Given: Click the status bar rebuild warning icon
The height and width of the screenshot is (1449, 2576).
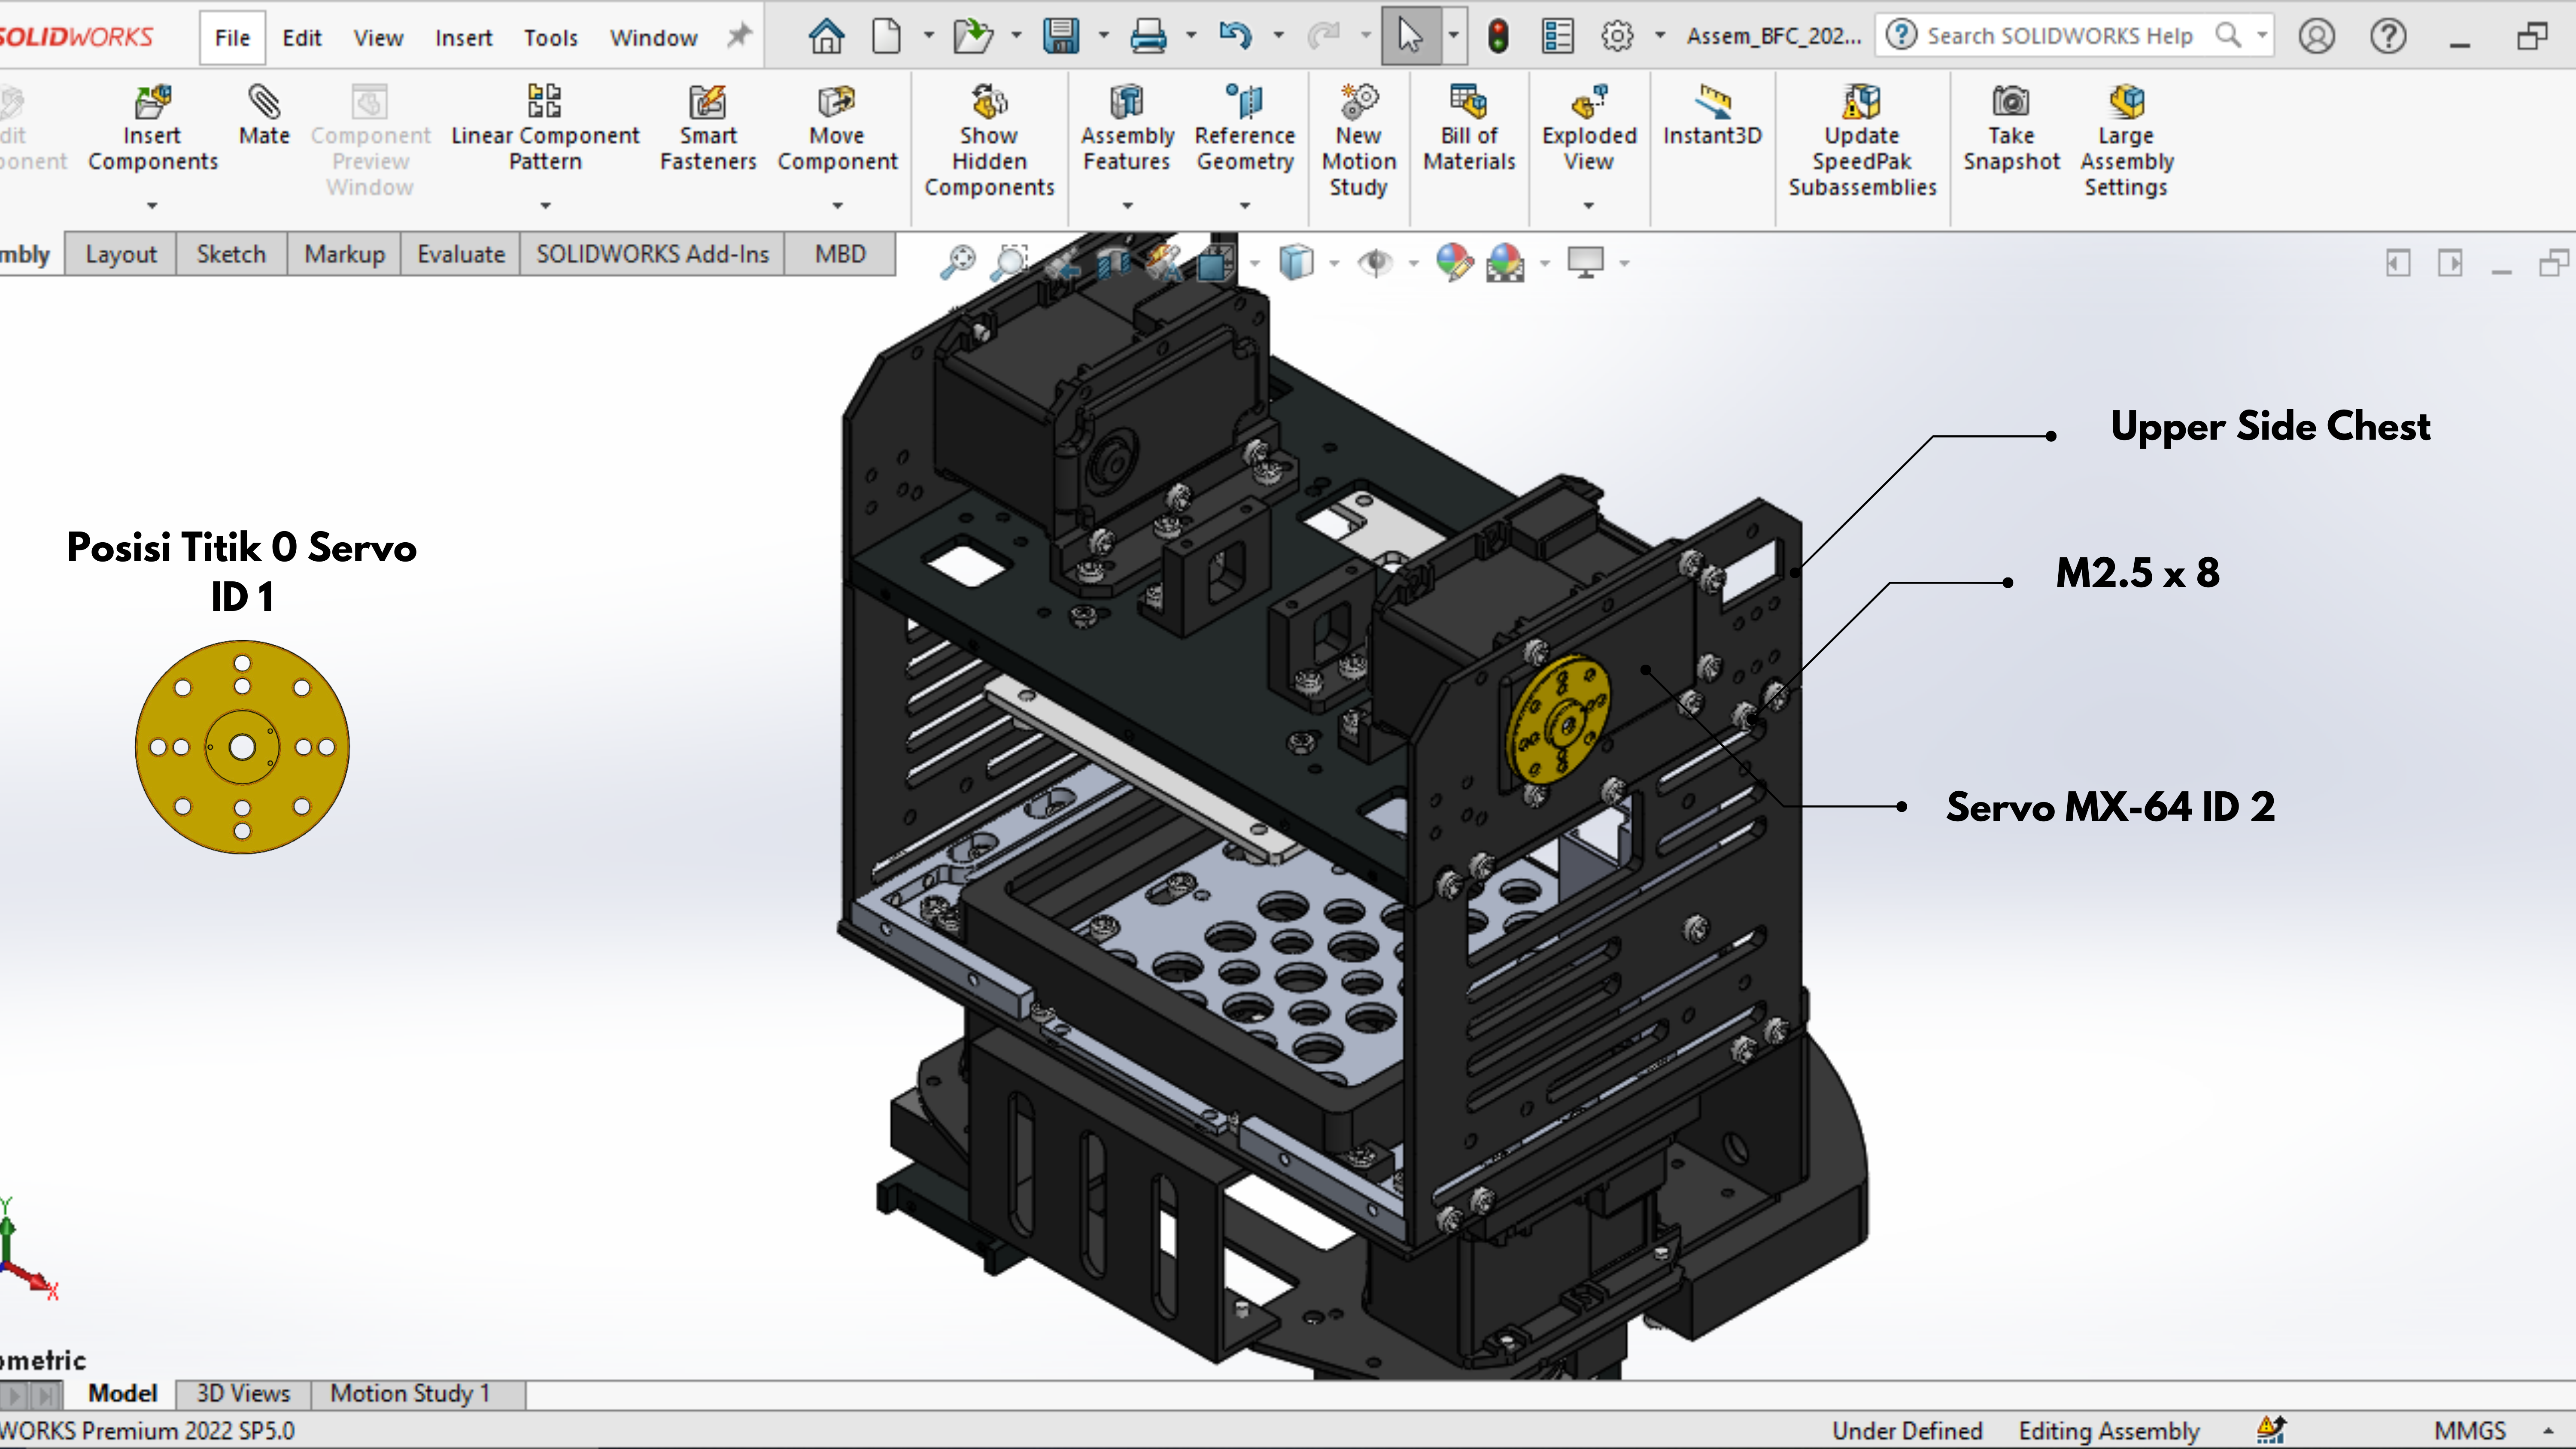Looking at the screenshot, I should [2271, 1430].
